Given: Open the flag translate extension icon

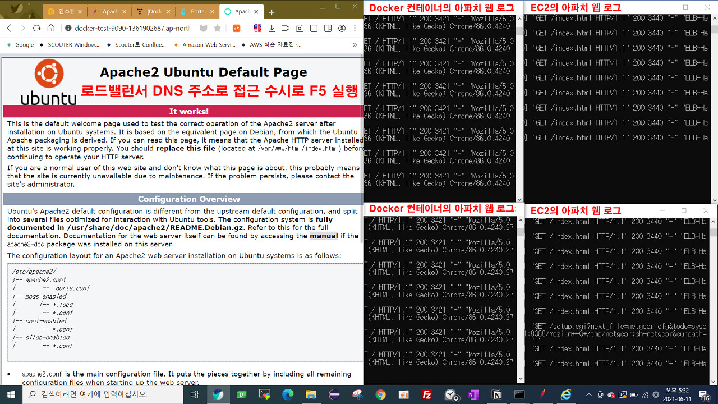Looking at the screenshot, I should point(257,28).
